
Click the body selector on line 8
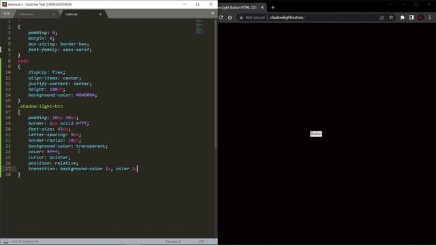(22, 61)
